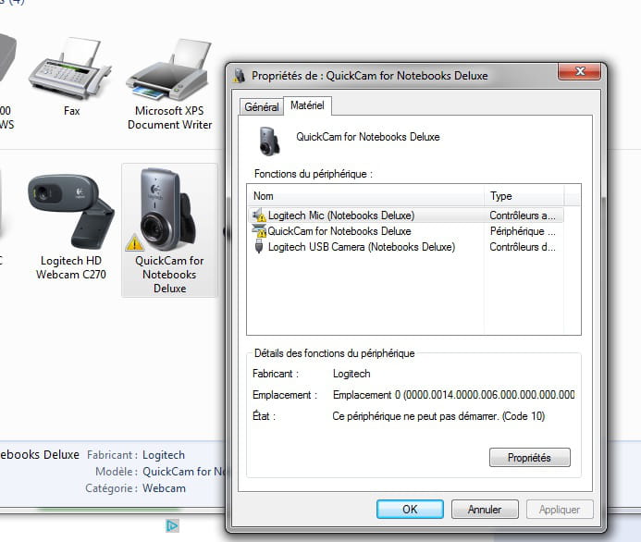Click the QuickCam for Notebooks Deluxe heading text
The width and height of the screenshot is (641, 542).
[368, 137]
